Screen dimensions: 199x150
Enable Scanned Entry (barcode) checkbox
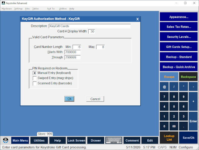coord(35,83)
